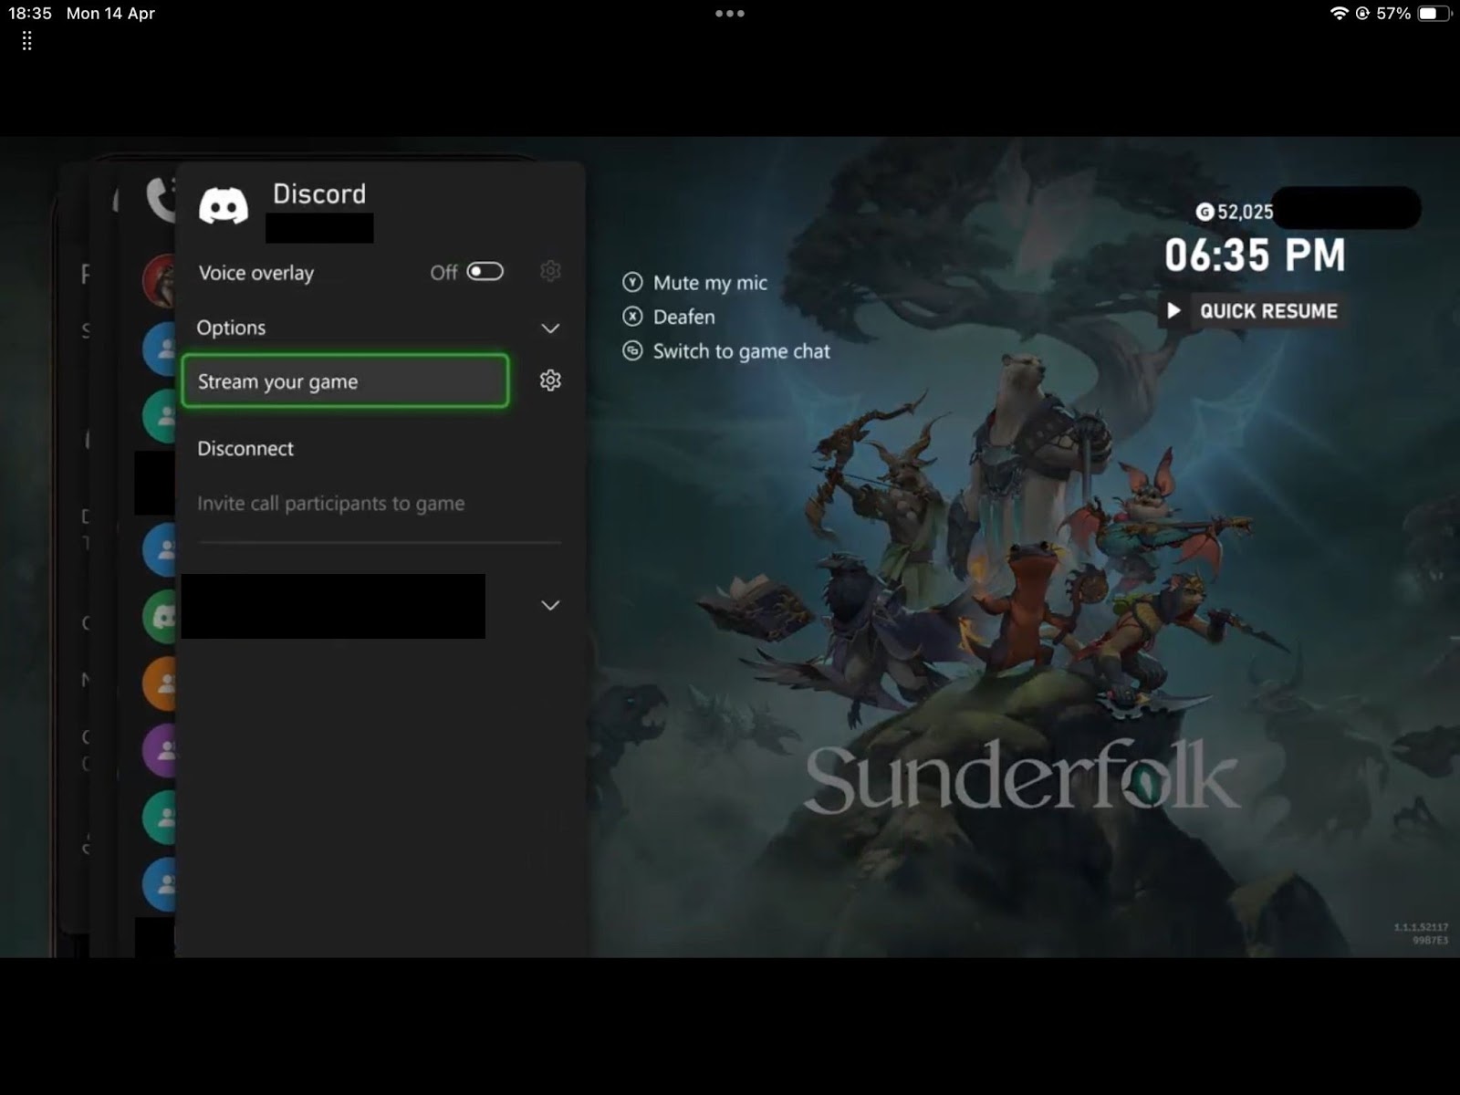Expand the Options section chevron
Image resolution: width=1460 pixels, height=1095 pixels.
click(550, 328)
